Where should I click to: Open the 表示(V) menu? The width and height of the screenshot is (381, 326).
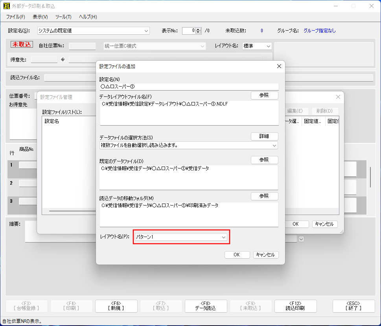[x=40, y=17]
